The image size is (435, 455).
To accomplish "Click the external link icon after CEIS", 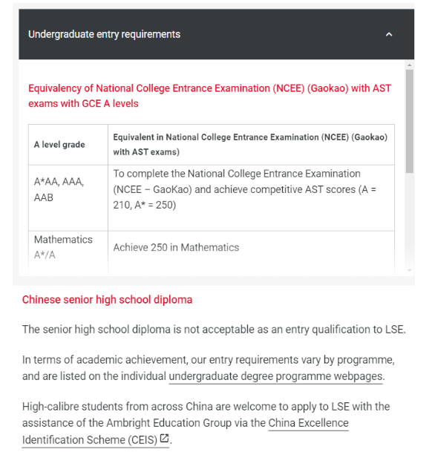I will click(164, 438).
